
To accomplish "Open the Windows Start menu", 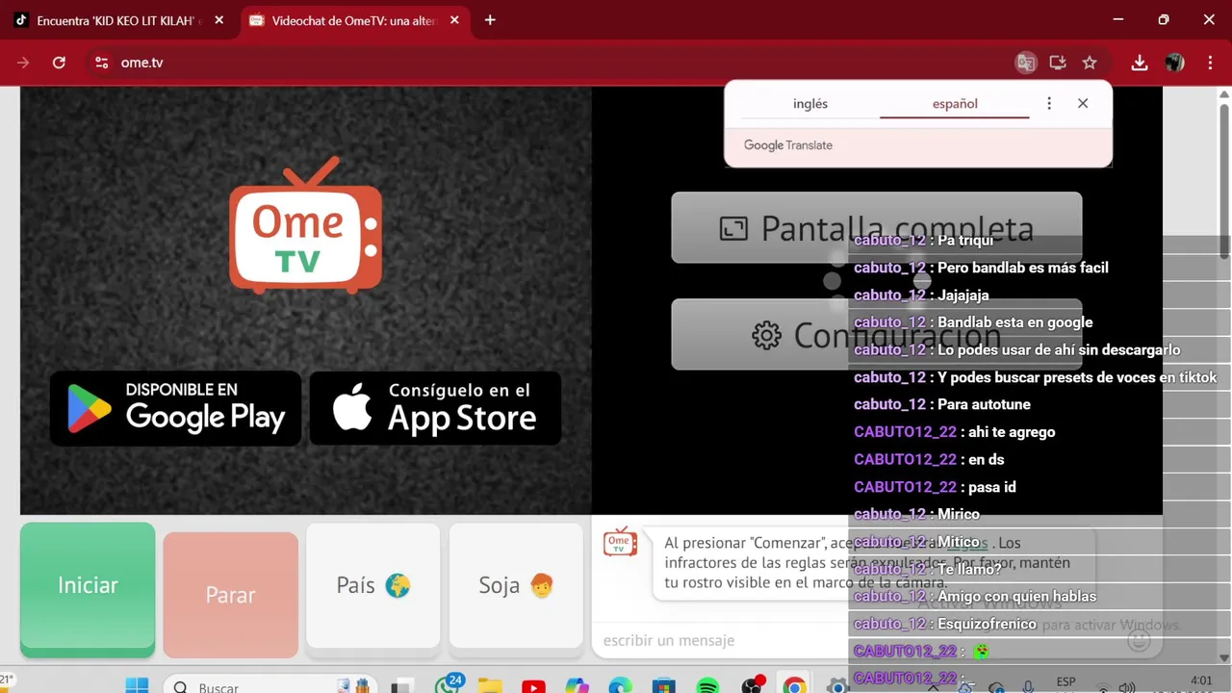I will (x=137, y=685).
